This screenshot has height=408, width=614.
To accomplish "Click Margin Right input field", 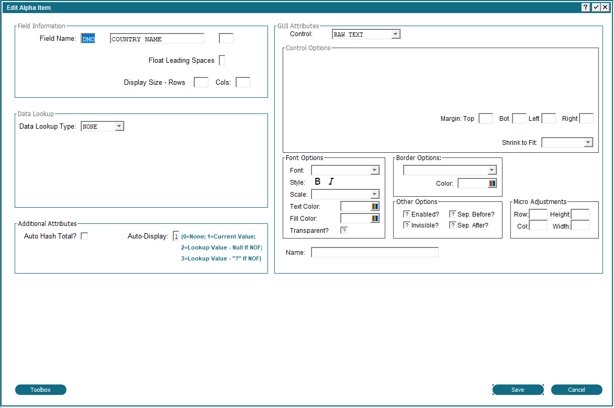I will pos(586,118).
